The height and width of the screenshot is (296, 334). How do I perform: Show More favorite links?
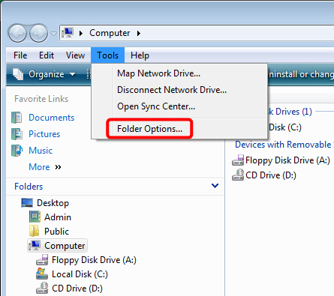click(x=39, y=167)
